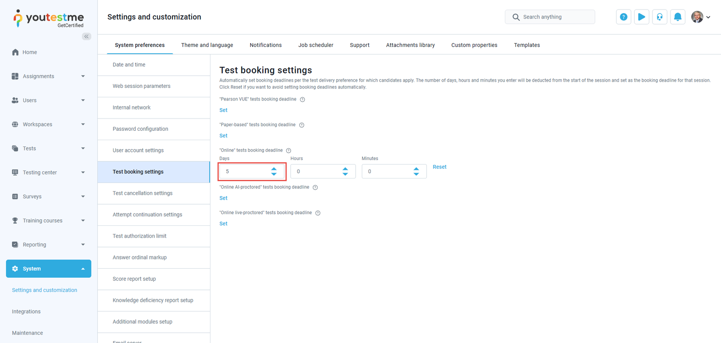
Task: Click info icon beside Online live-proctored deadline
Action: click(x=318, y=213)
